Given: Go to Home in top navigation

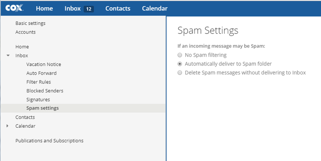Looking at the screenshot, I should coord(45,9).
